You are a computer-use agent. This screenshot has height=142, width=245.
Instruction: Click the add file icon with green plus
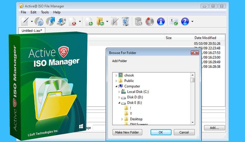[89, 22]
